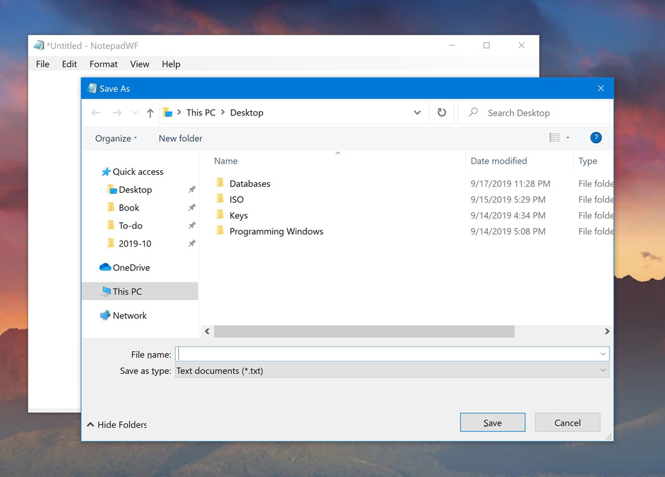The image size is (665, 477).
Task: Open the Databases folder icon
Action: coord(220,184)
